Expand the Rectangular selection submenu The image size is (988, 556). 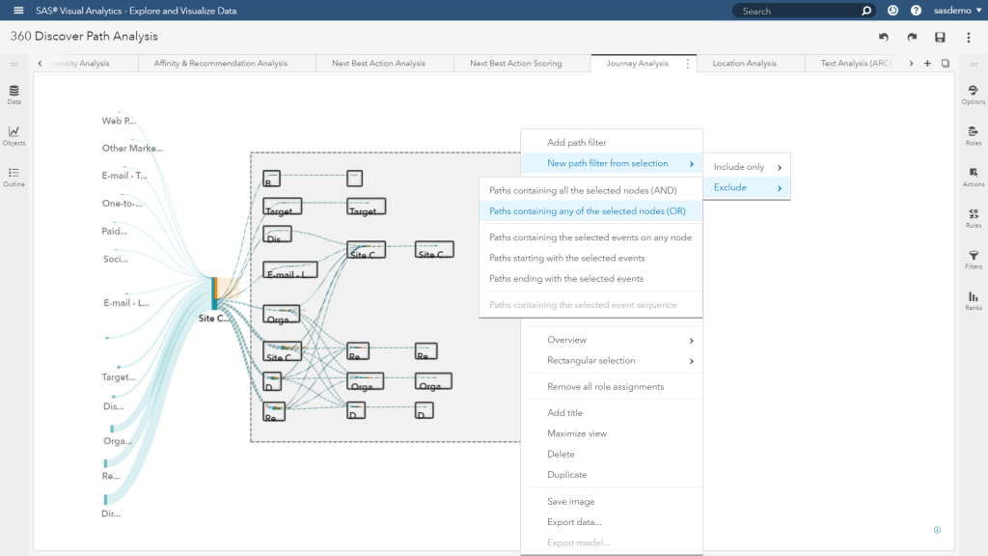tap(611, 361)
